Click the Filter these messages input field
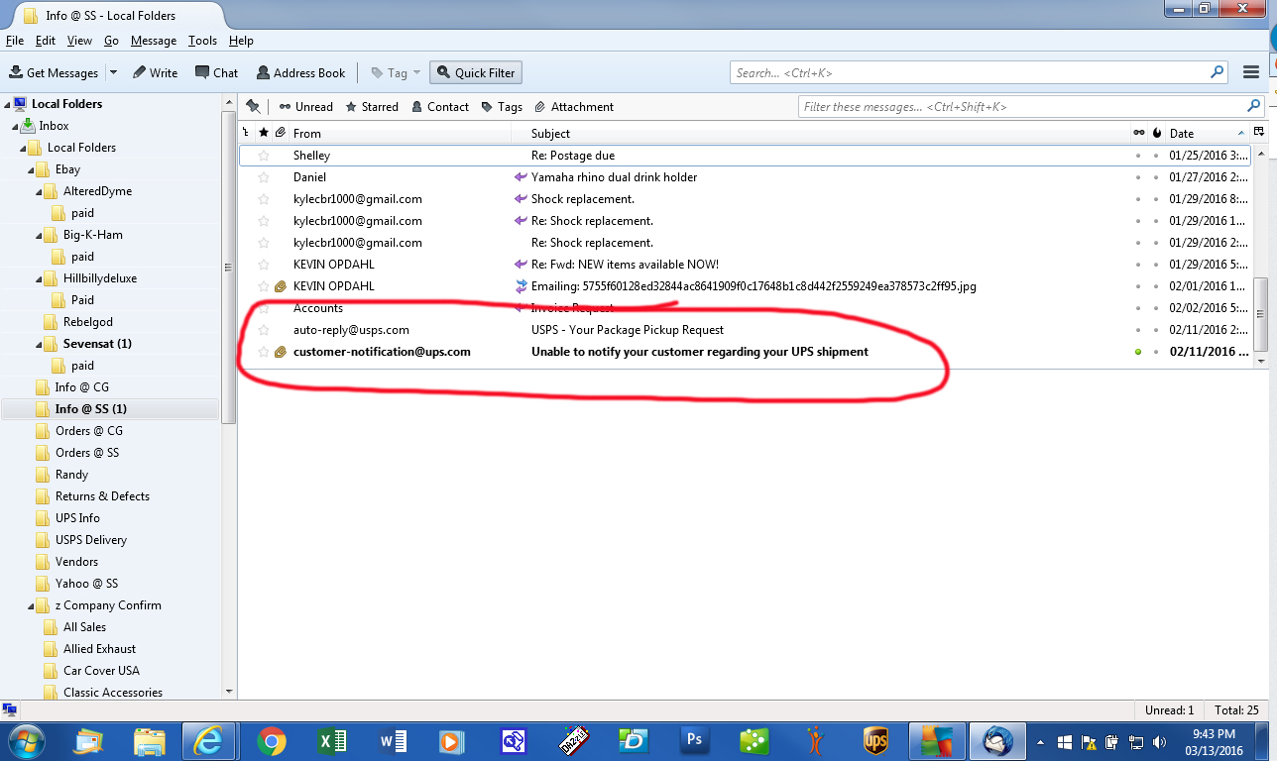This screenshot has width=1277, height=761. pos(1021,106)
